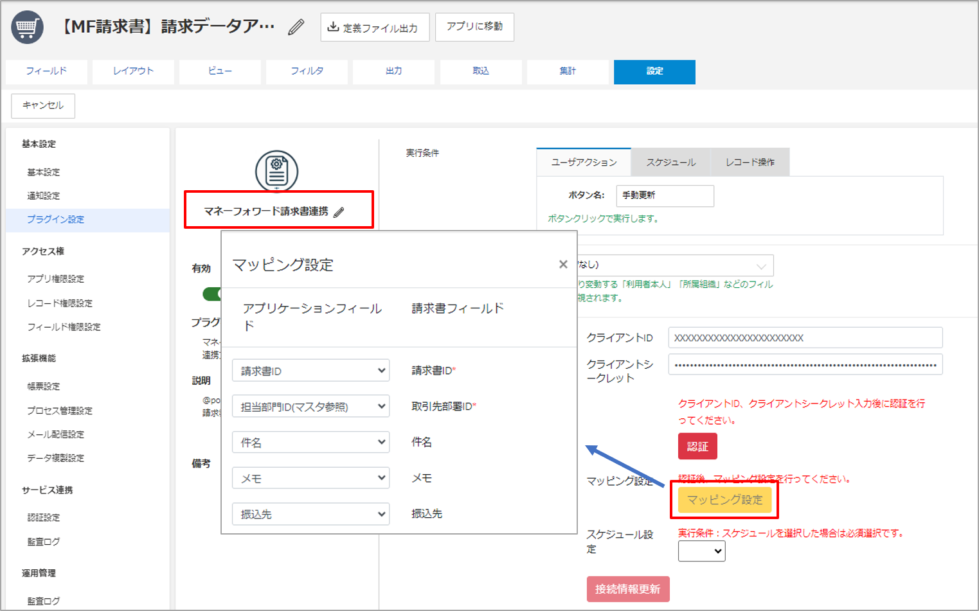Click 接続情報更新 button
The height and width of the screenshot is (611, 979).
(628, 589)
